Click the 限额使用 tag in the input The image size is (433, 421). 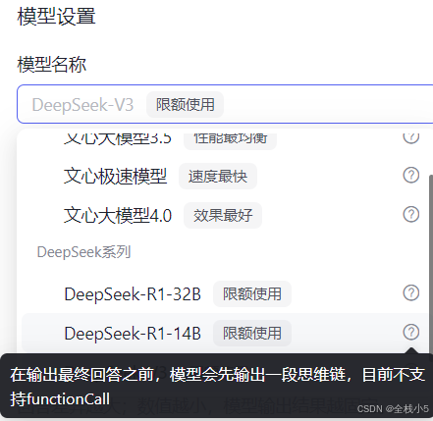(185, 105)
